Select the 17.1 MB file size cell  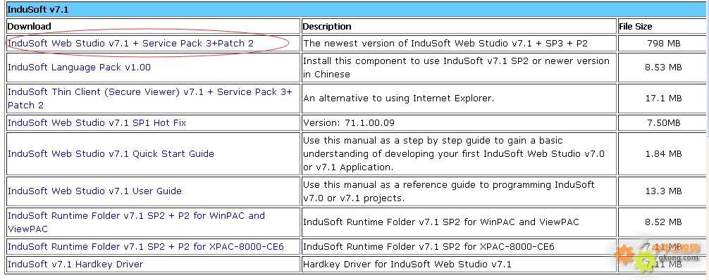663,98
